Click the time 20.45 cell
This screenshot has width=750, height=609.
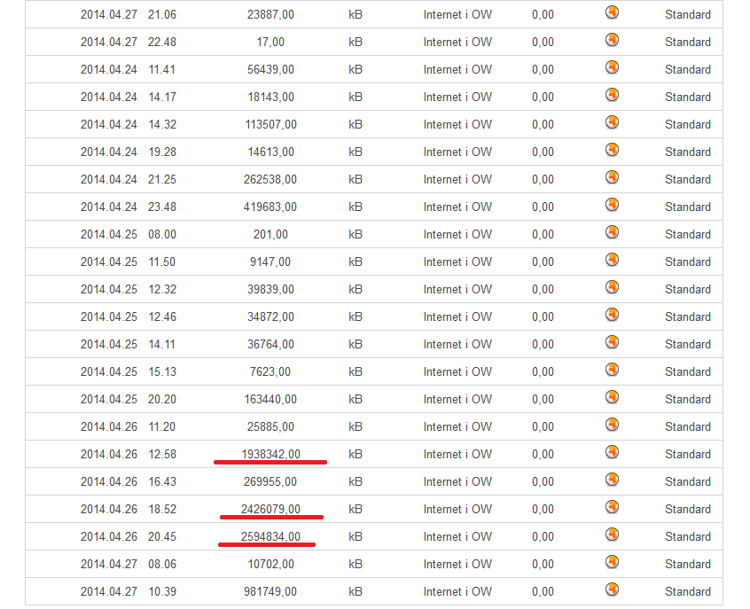pyautogui.click(x=162, y=537)
